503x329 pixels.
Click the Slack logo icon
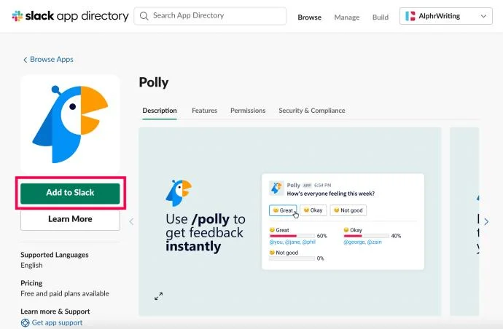pos(17,16)
